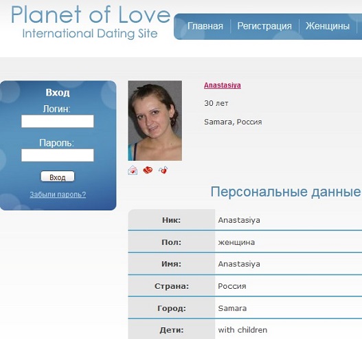Click the envelope with heart message icon
The image size is (362, 339).
pyautogui.click(x=133, y=171)
